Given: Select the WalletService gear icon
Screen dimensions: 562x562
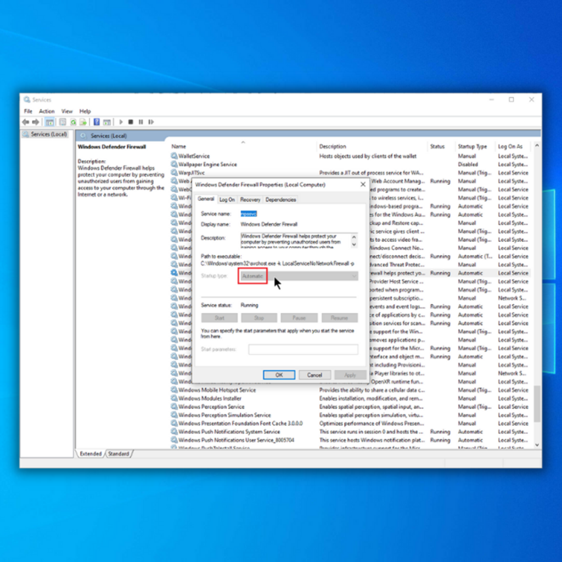Looking at the screenshot, I should pyautogui.click(x=174, y=156).
